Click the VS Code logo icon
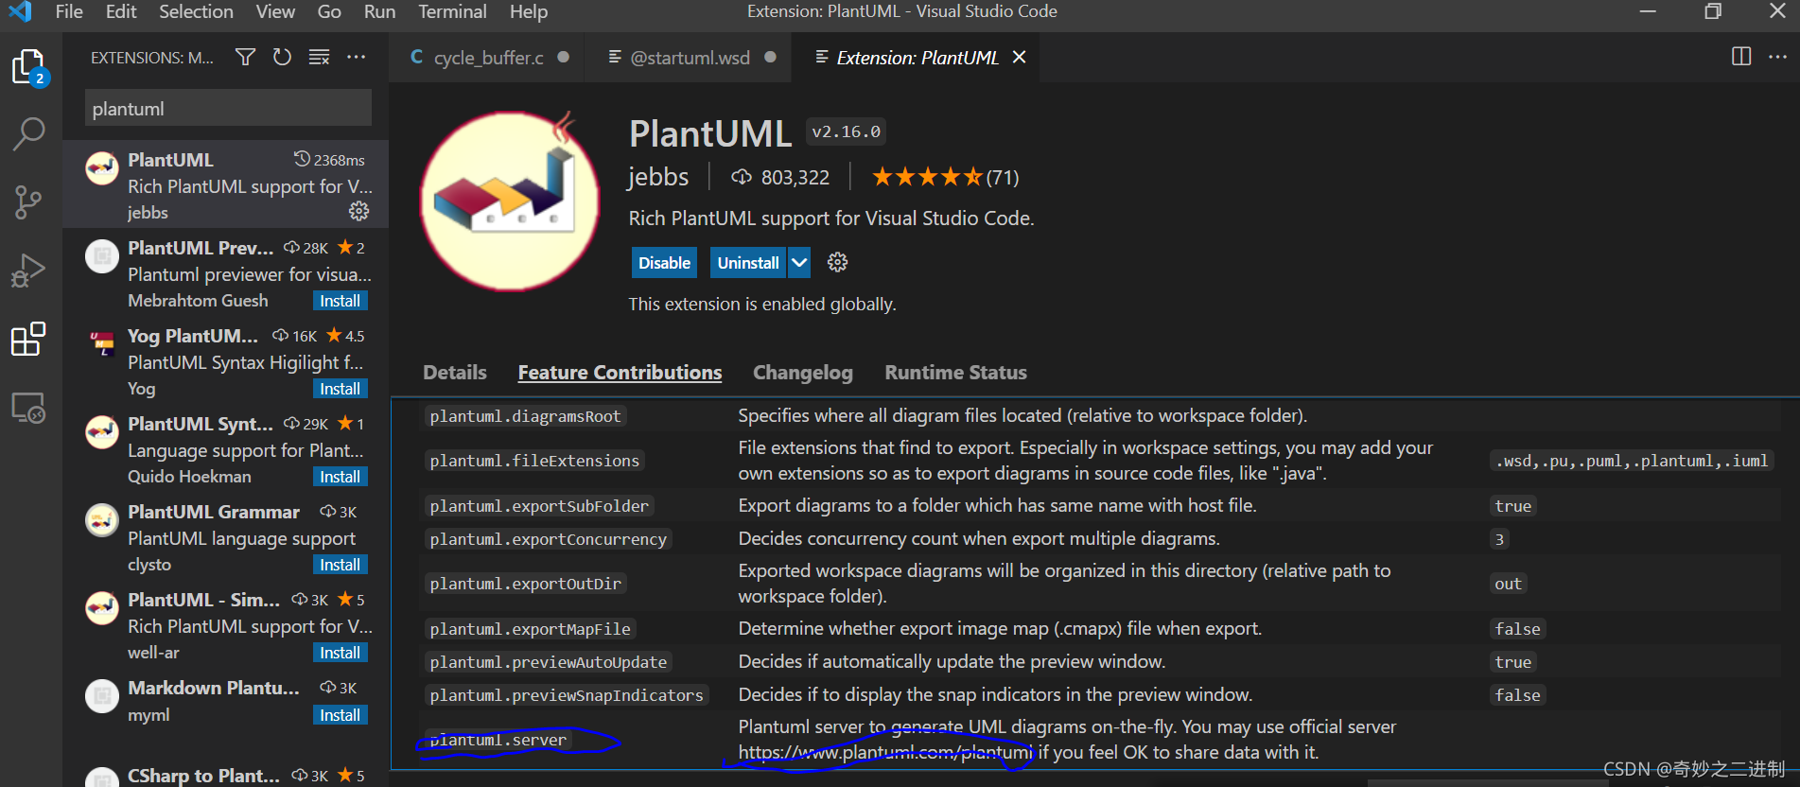 [x=20, y=11]
